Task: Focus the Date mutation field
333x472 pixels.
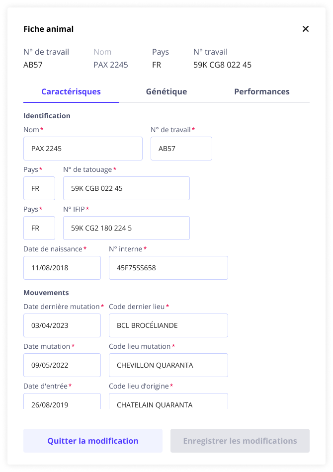Action: pyautogui.click(x=62, y=365)
